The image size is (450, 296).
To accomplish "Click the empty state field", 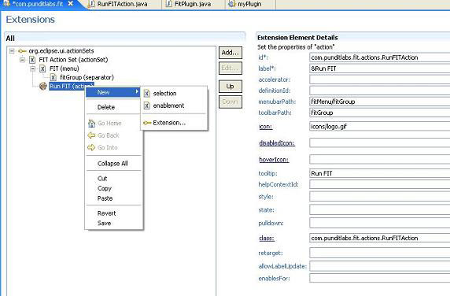I will [x=379, y=210].
